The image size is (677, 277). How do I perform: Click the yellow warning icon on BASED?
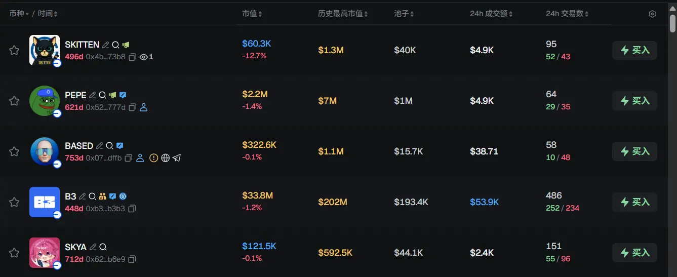(x=154, y=158)
